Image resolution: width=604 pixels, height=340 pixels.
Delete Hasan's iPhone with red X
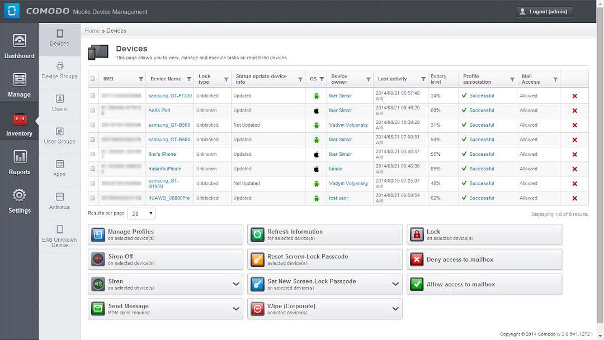575,169
